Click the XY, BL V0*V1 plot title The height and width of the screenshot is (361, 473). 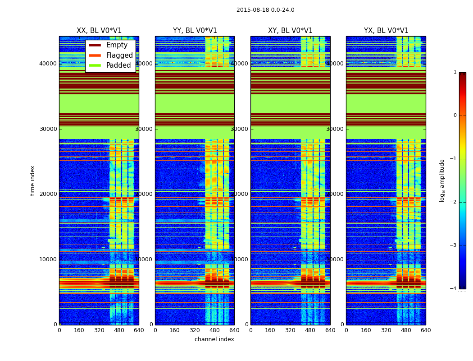[290, 31]
